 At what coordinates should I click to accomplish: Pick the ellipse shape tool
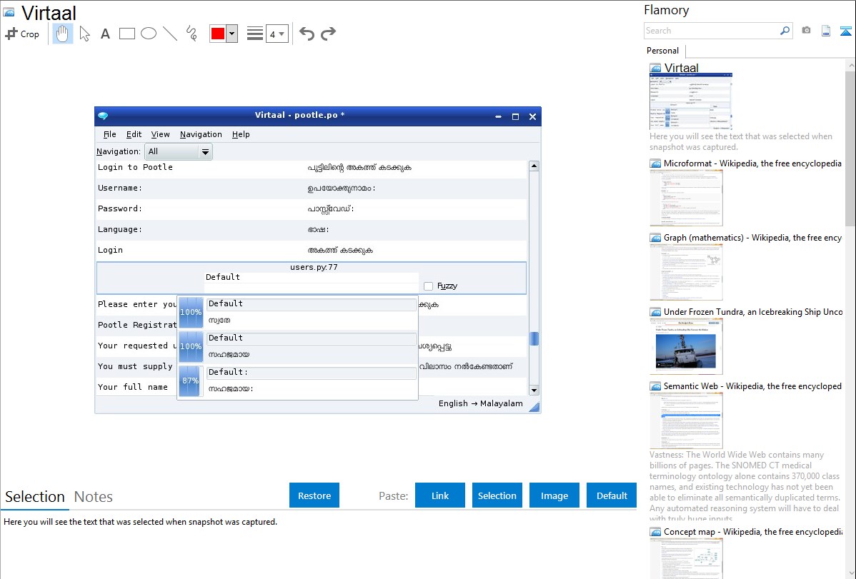coord(149,34)
